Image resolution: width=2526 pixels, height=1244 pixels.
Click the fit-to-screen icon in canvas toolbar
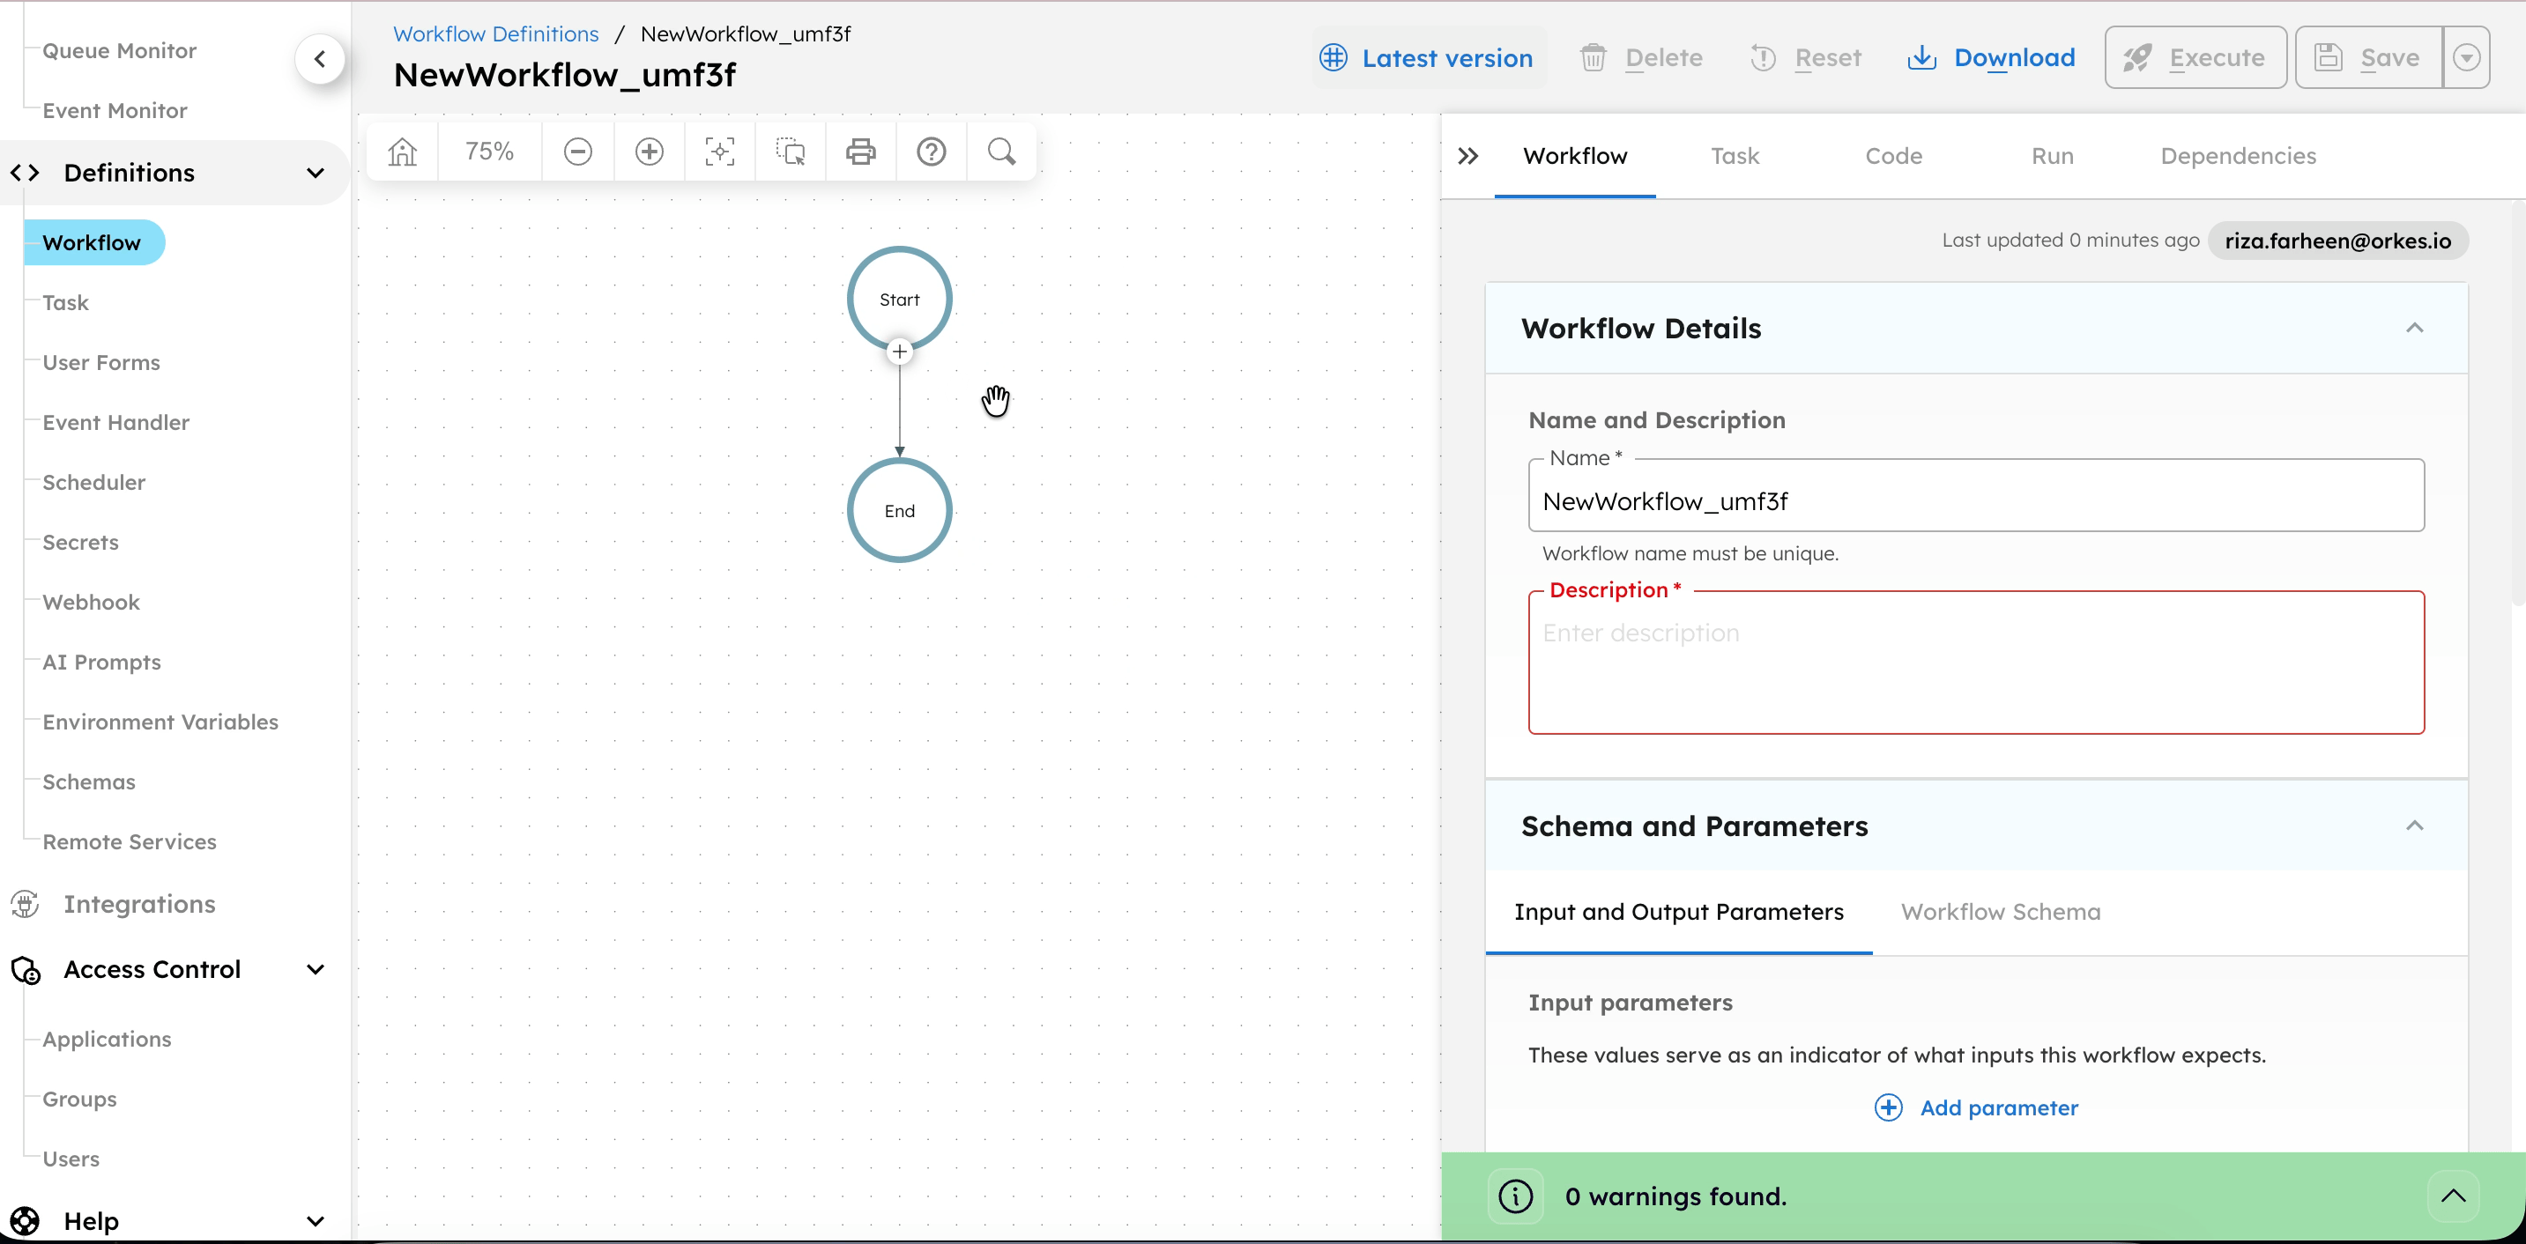click(720, 152)
